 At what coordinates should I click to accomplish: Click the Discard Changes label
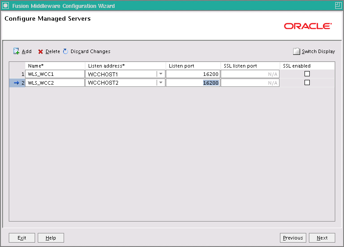90,51
